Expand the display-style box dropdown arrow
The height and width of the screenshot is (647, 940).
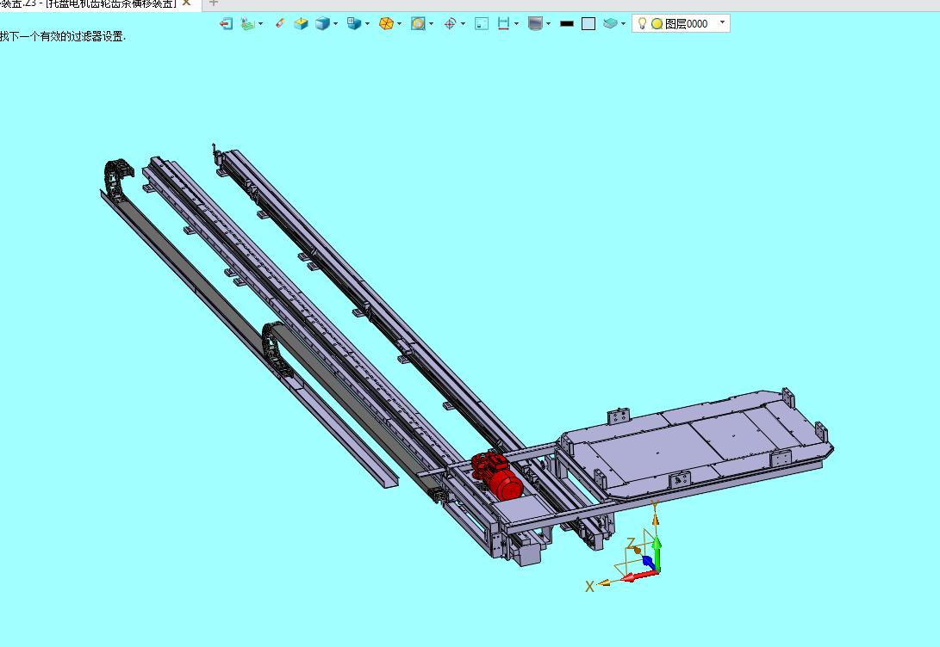[368, 24]
